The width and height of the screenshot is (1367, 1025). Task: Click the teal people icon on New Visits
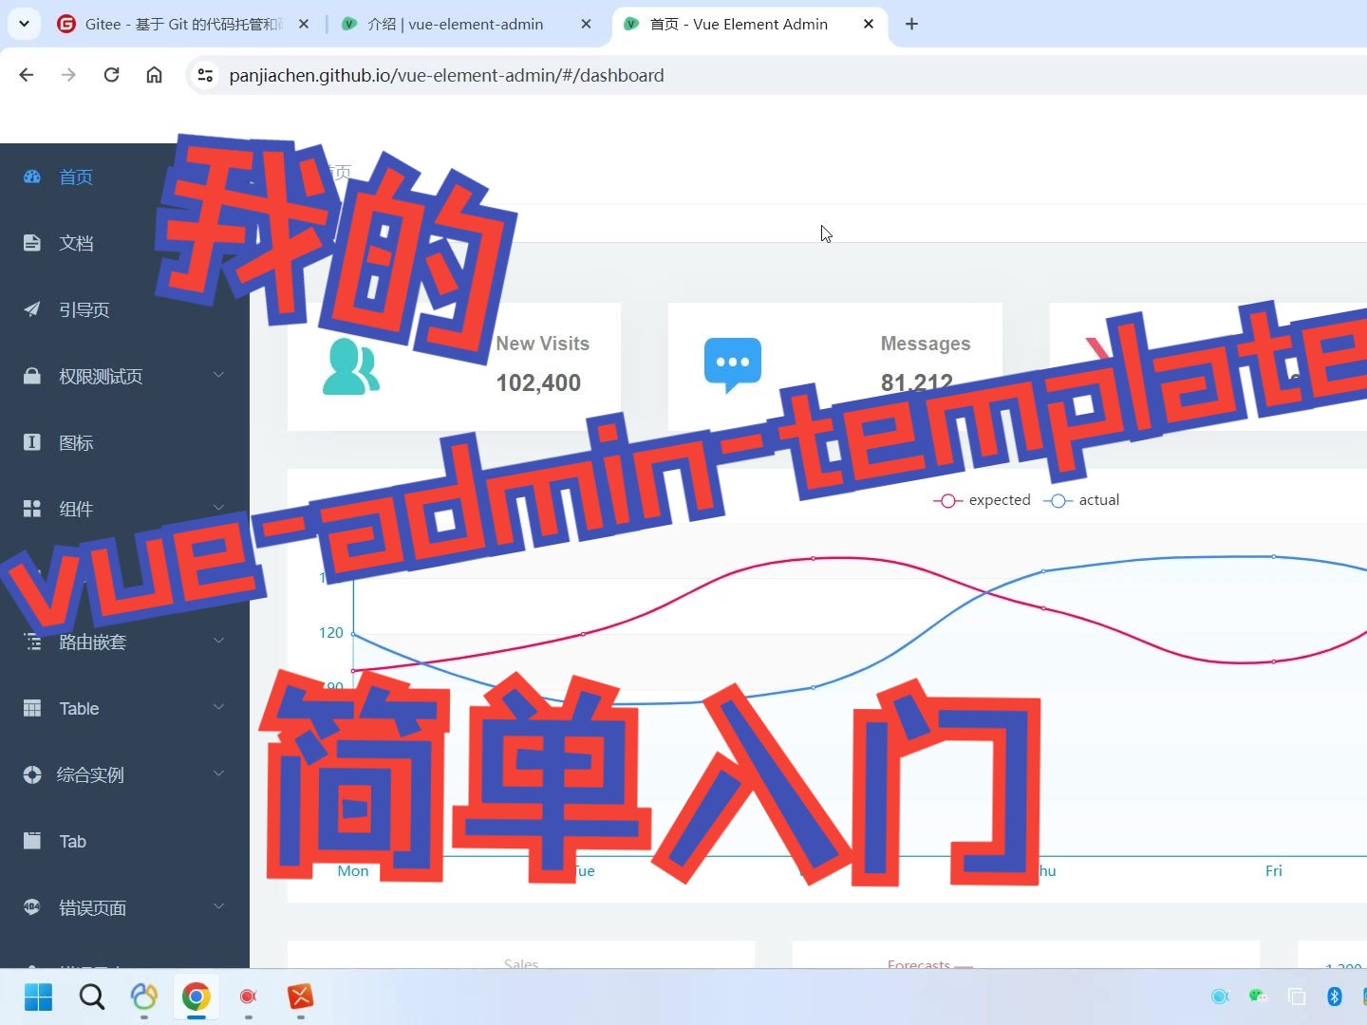350,365
